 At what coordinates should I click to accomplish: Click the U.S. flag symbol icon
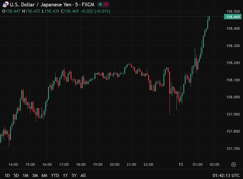click(5, 5)
